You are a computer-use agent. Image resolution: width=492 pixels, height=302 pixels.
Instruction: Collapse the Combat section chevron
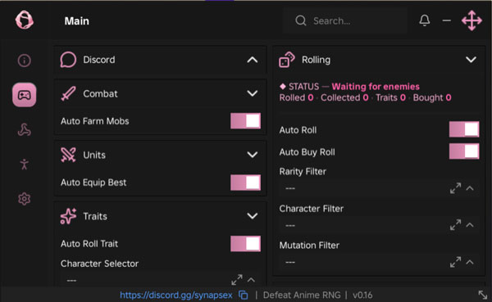(253, 93)
